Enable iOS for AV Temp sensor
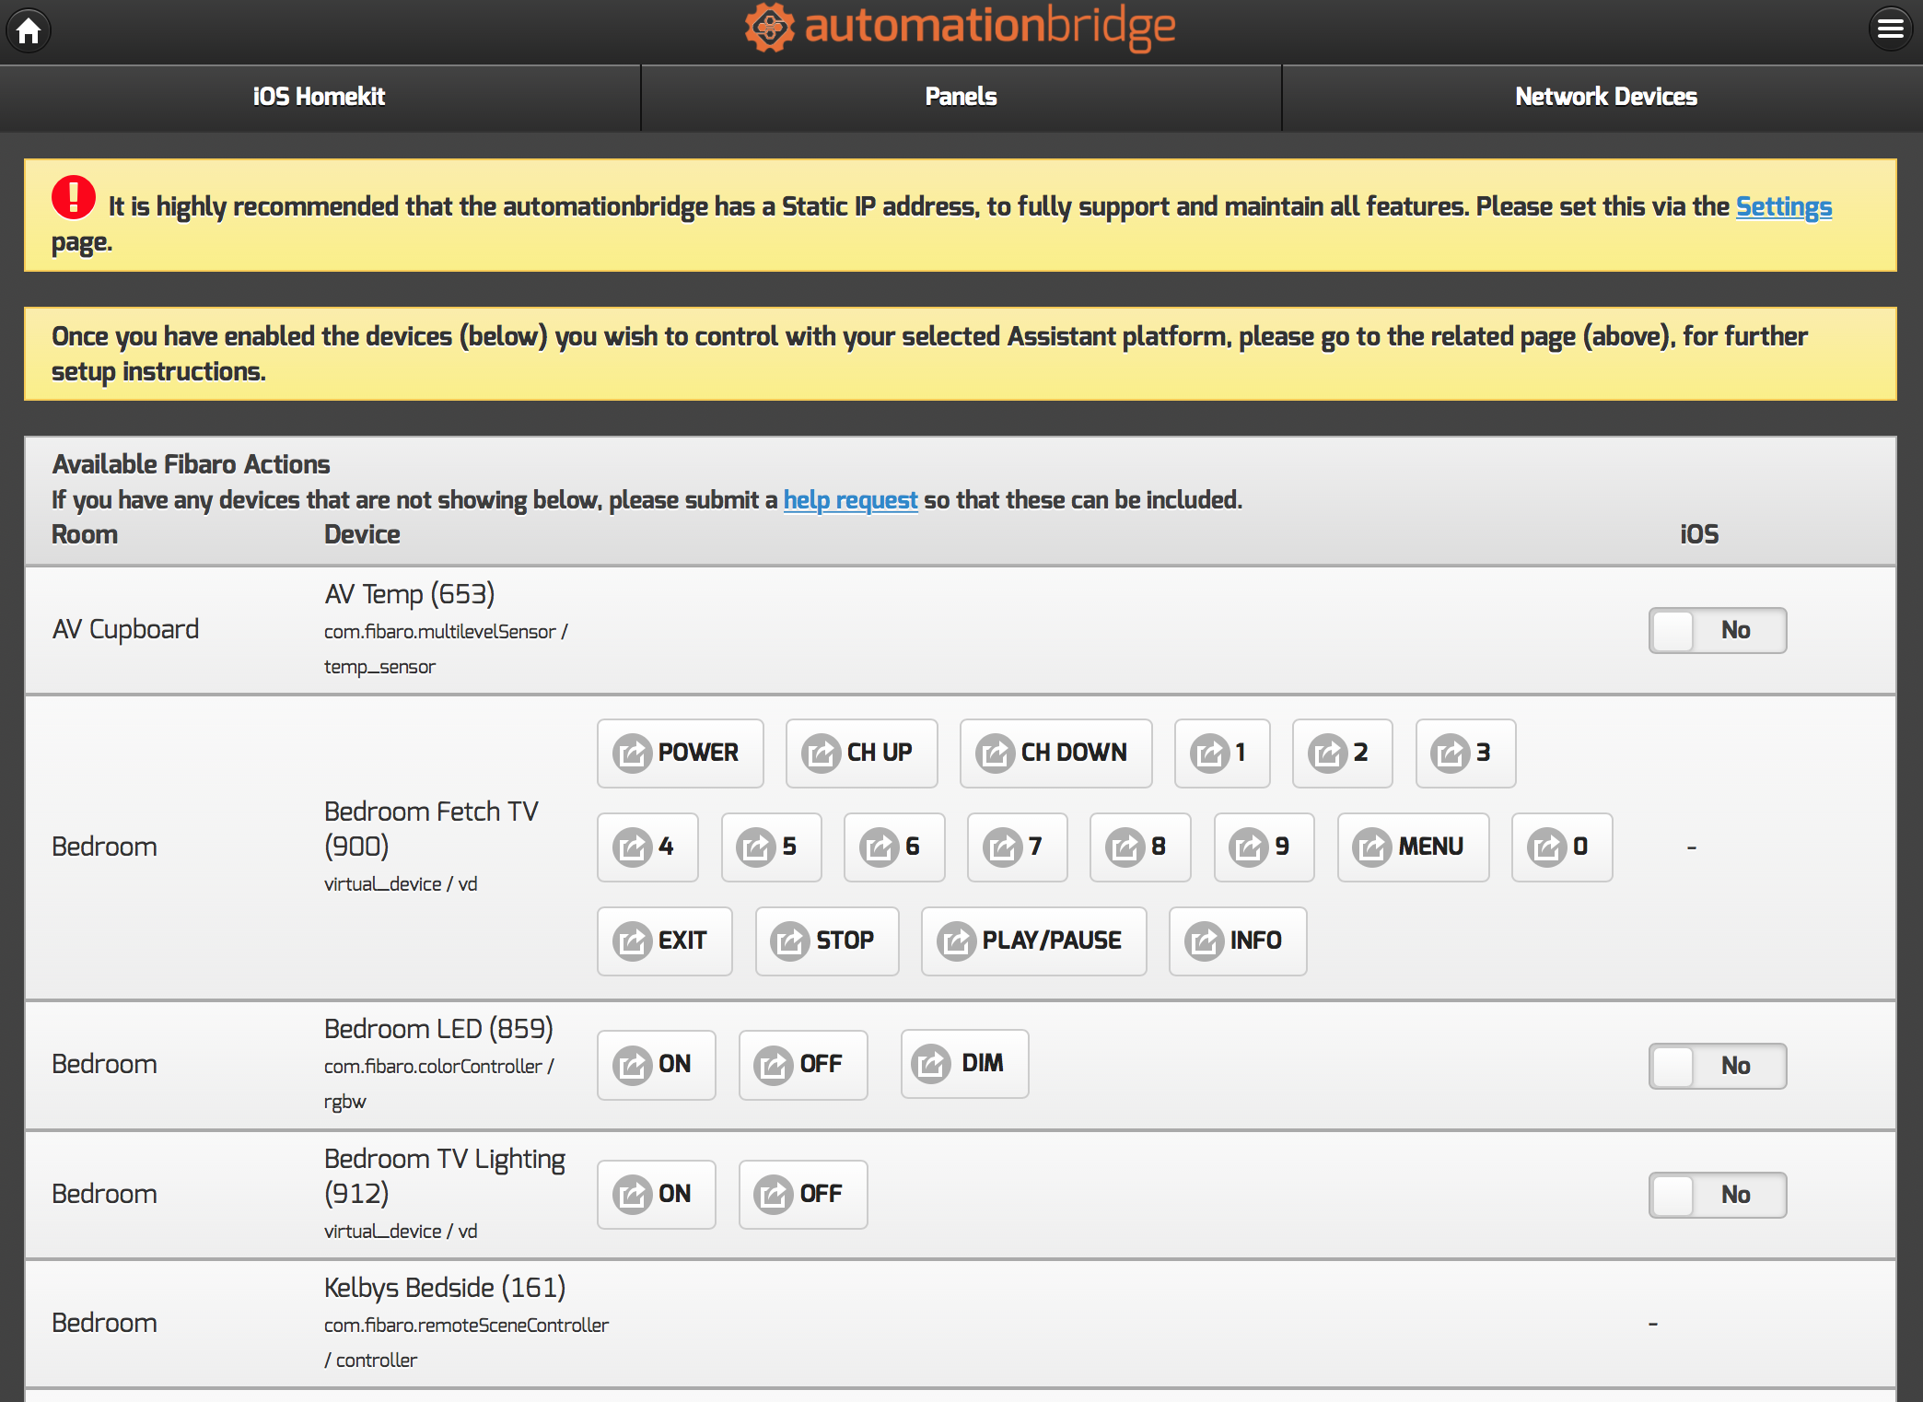This screenshot has width=1923, height=1402. (x=1717, y=631)
